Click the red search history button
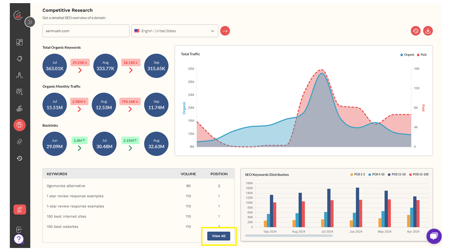 (415, 31)
